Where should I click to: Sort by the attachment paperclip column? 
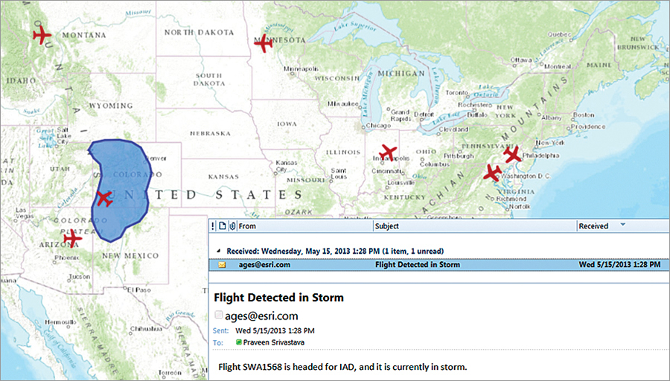[233, 226]
